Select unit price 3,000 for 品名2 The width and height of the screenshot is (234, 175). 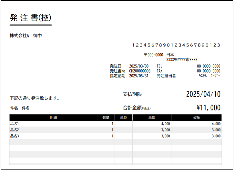pyautogui.click(x=166, y=130)
